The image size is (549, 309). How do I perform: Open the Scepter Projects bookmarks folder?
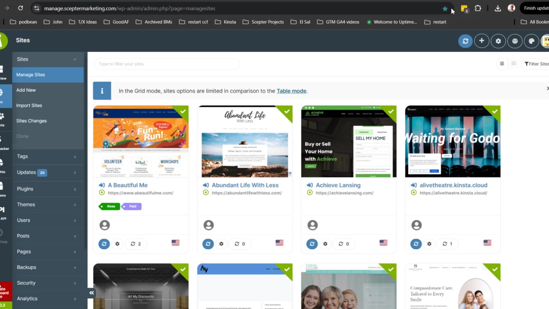click(x=263, y=22)
